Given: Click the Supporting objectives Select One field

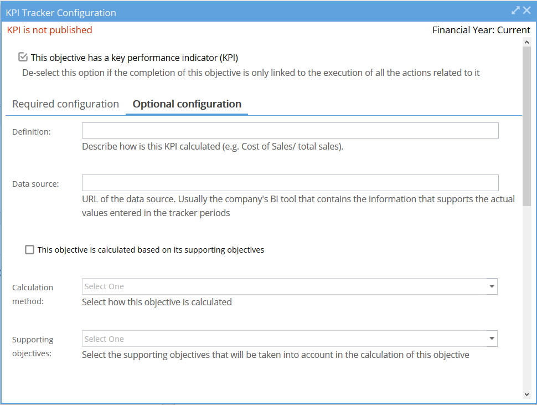Looking at the screenshot, I should pos(290,339).
